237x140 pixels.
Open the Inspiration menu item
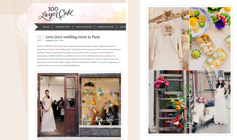click(x=62, y=27)
